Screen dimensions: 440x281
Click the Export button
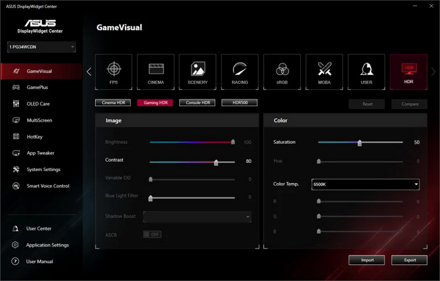pyautogui.click(x=410, y=260)
